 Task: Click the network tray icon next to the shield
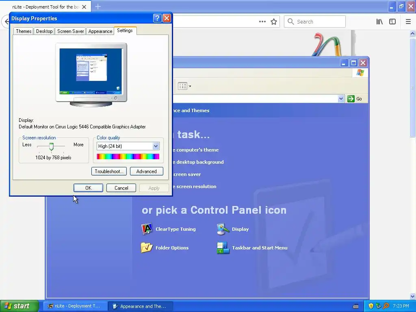378,306
